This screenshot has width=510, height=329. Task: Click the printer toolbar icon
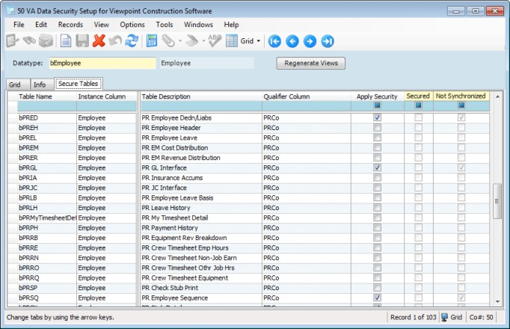click(46, 41)
